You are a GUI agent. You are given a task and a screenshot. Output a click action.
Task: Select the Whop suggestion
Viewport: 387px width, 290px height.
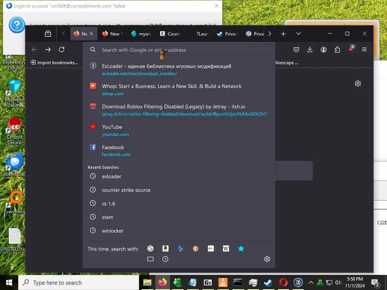click(x=179, y=90)
